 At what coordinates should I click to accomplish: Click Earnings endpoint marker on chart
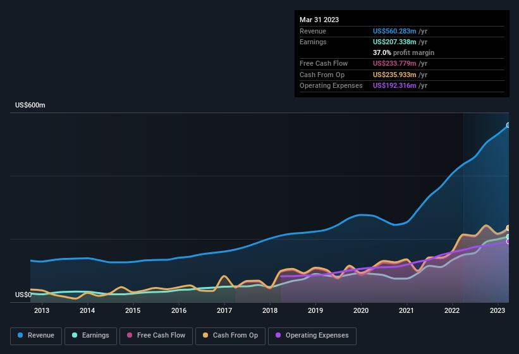(x=508, y=236)
